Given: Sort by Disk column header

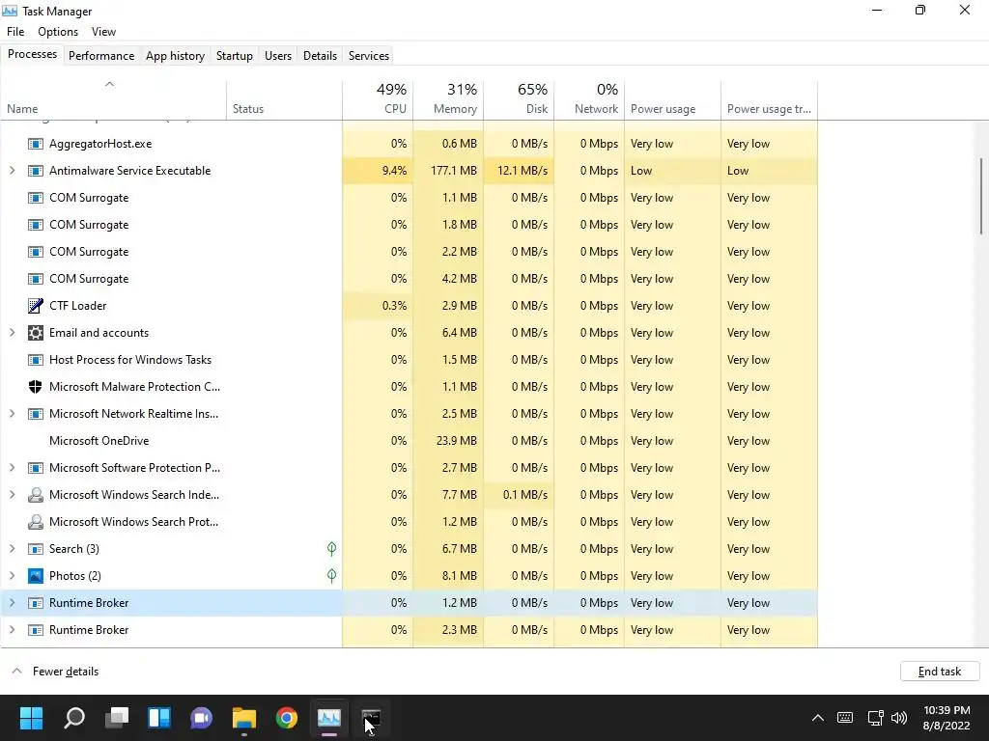Looking at the screenshot, I should pyautogui.click(x=519, y=99).
